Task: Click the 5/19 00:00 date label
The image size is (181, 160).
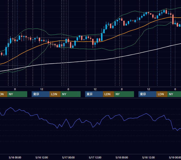Action: [x=175, y=157]
